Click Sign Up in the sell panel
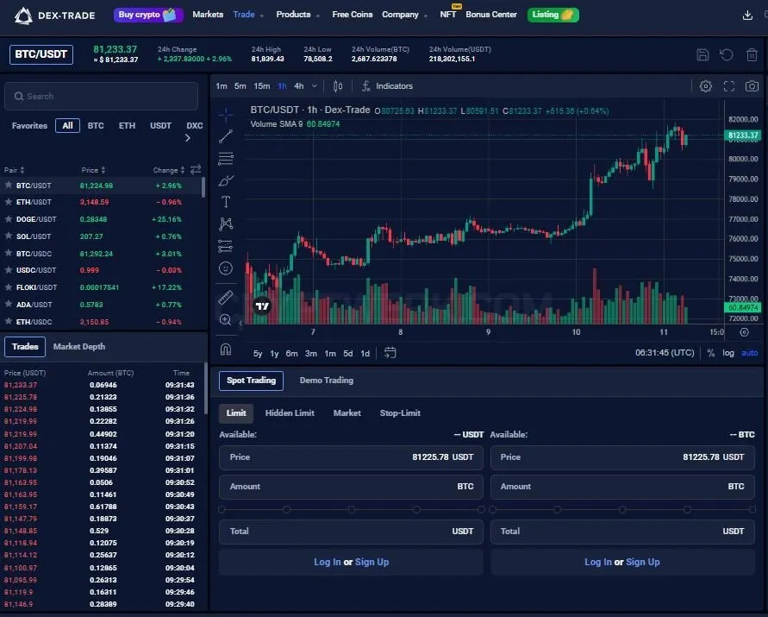768x617 pixels. click(x=643, y=562)
